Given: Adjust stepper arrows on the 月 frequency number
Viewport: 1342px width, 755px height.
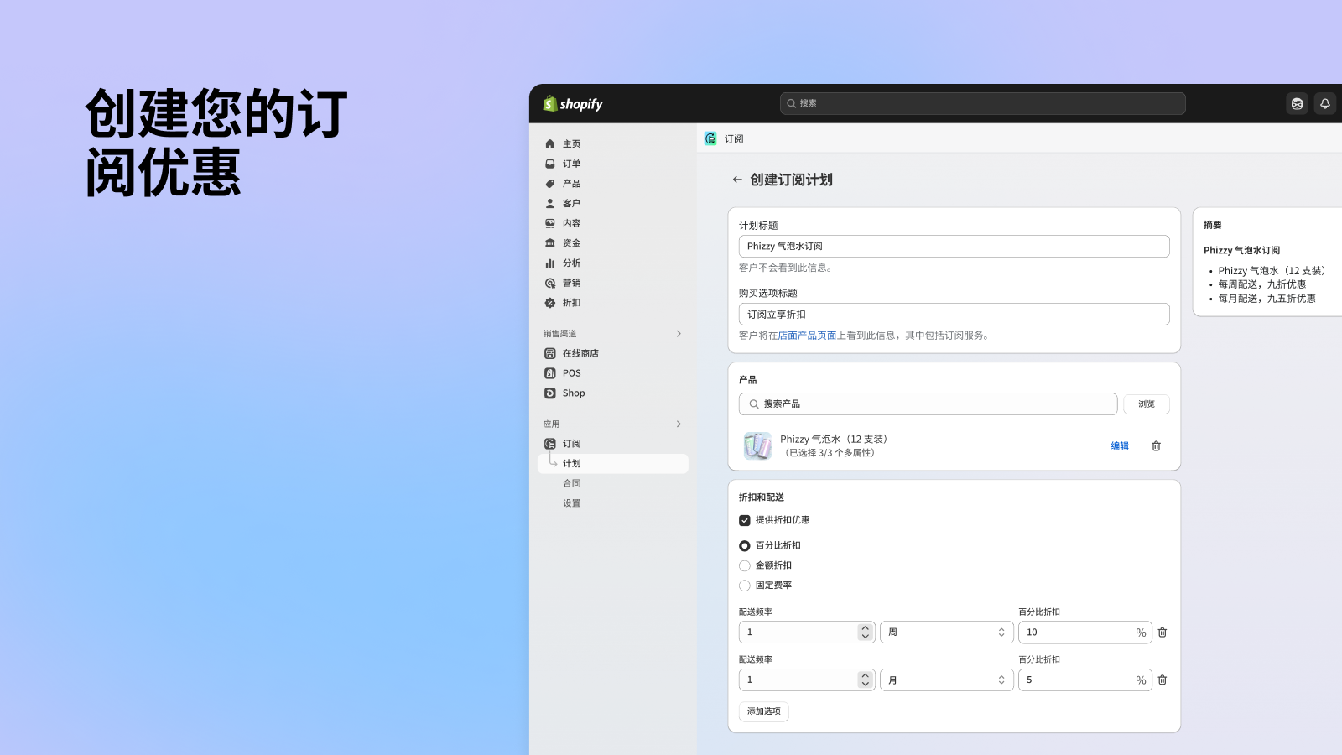Looking at the screenshot, I should 866,680.
